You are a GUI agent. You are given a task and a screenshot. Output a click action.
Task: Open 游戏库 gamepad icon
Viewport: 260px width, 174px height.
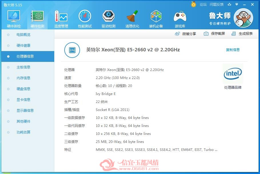coord(180,16)
